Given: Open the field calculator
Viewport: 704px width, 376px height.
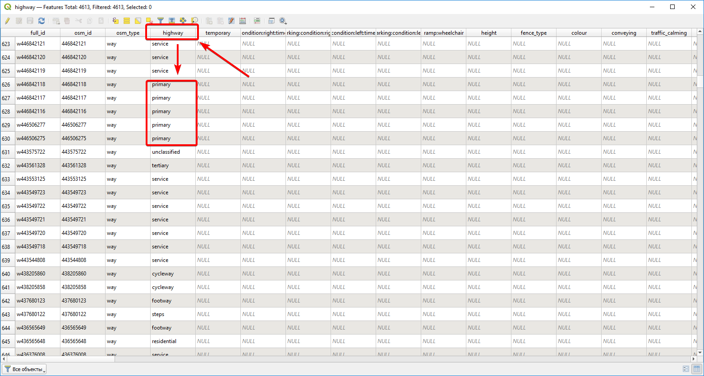Looking at the screenshot, I should coord(243,21).
